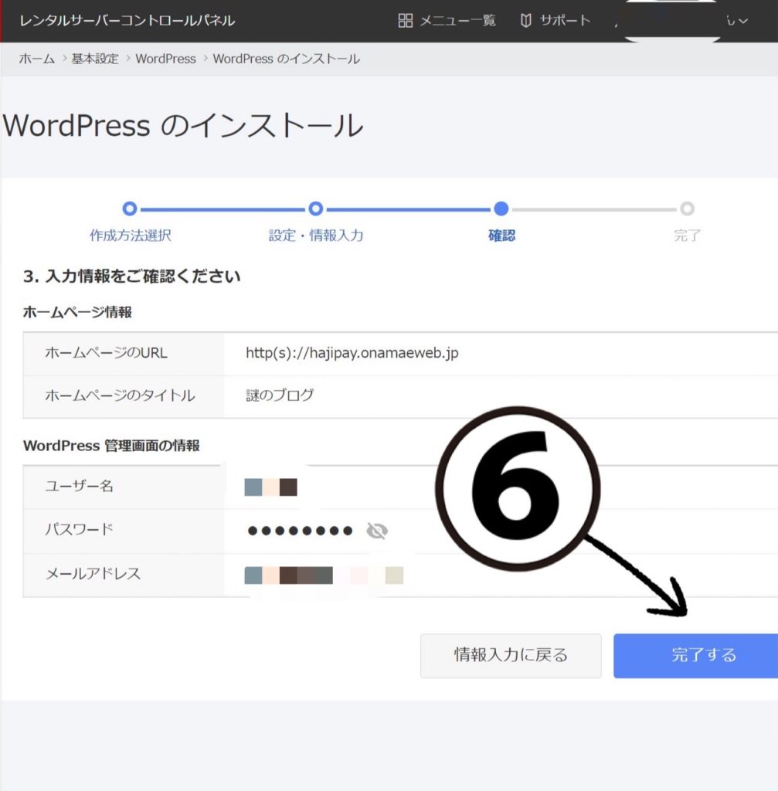Click the homepage URL value text

352,353
